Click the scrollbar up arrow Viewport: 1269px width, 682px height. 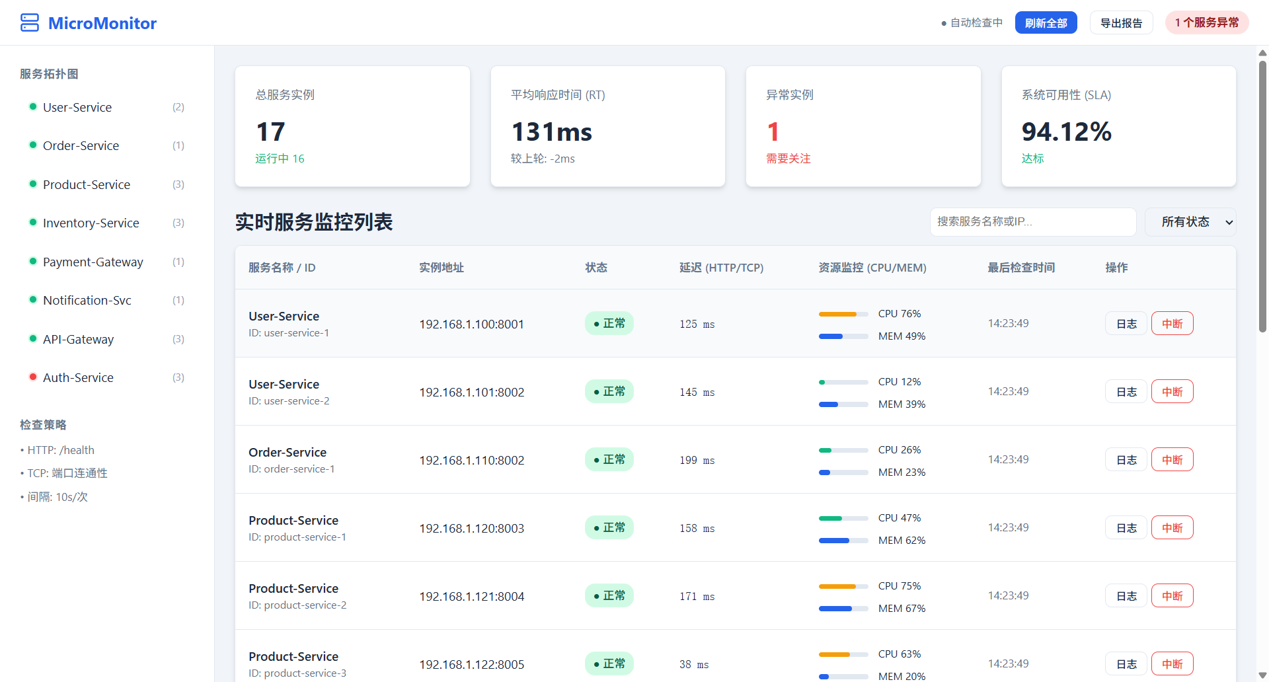tap(1262, 53)
